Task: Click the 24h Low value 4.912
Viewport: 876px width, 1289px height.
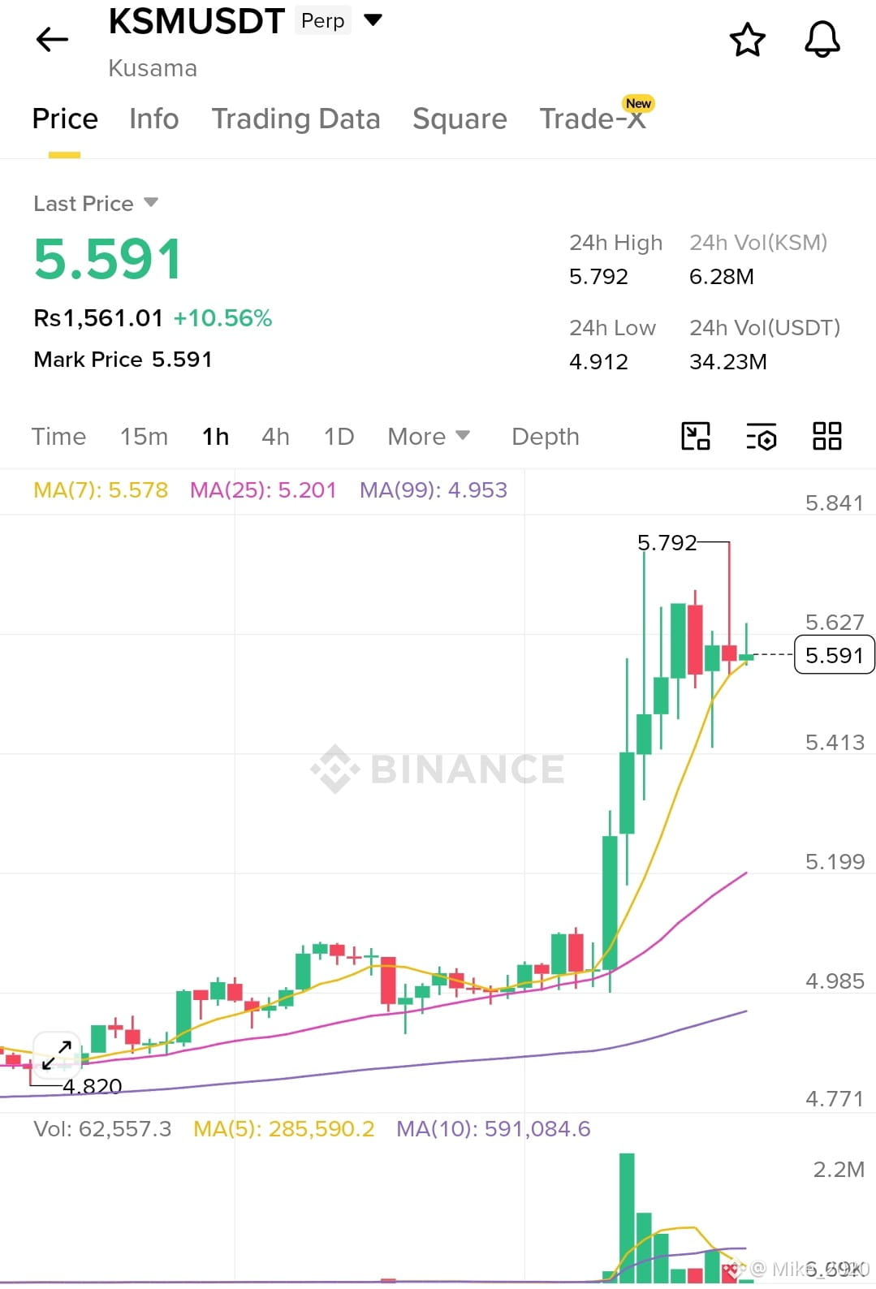Action: coord(598,362)
